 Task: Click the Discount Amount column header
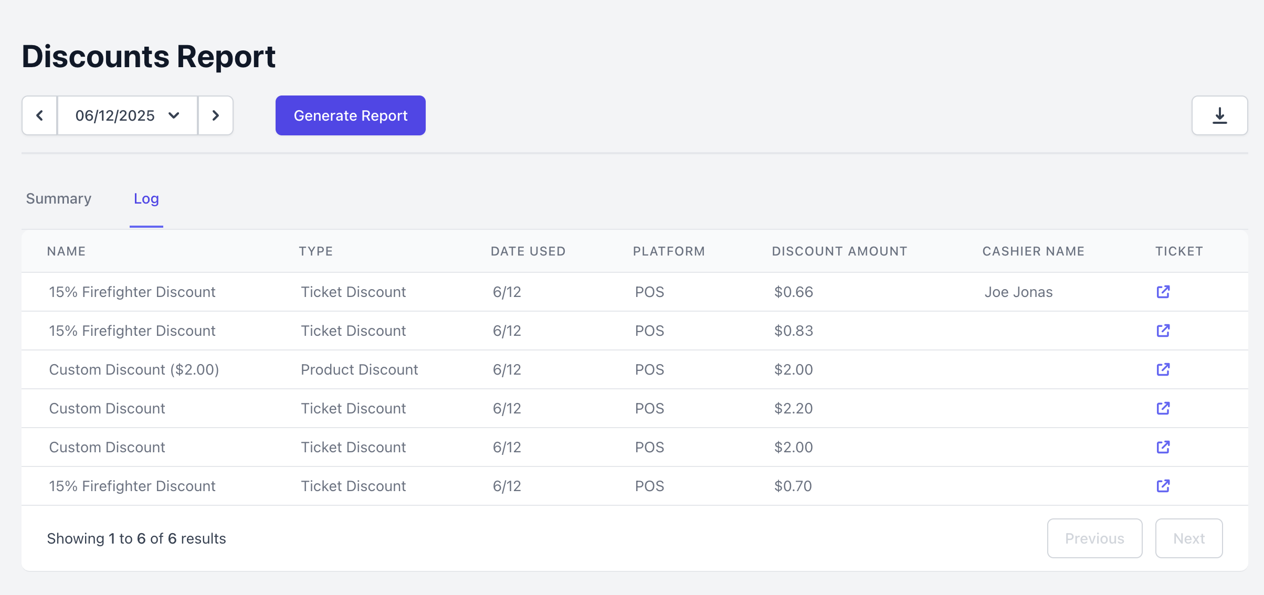839,251
